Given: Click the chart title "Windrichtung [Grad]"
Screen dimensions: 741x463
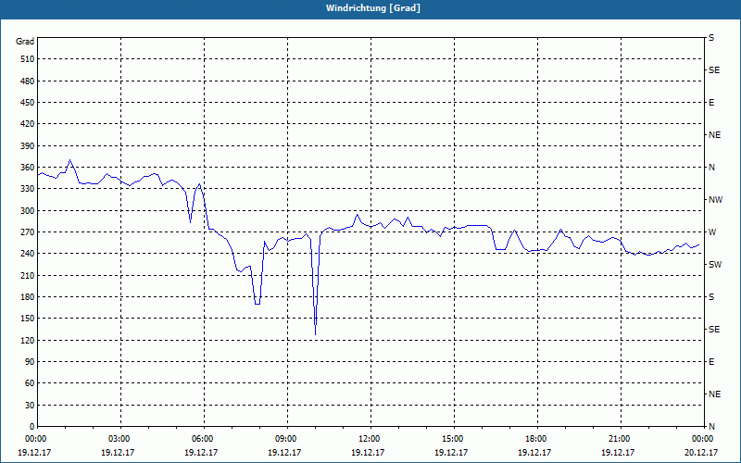Looking at the screenshot, I should pos(373,8).
